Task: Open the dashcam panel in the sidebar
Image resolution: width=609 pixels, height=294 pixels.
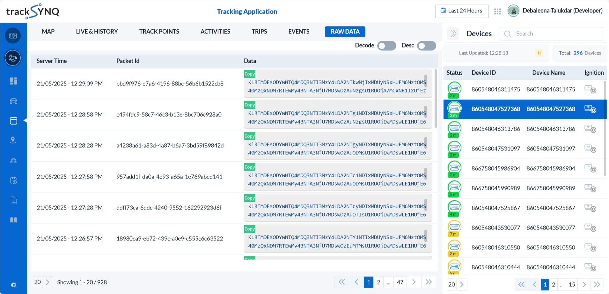Action: pos(13,121)
